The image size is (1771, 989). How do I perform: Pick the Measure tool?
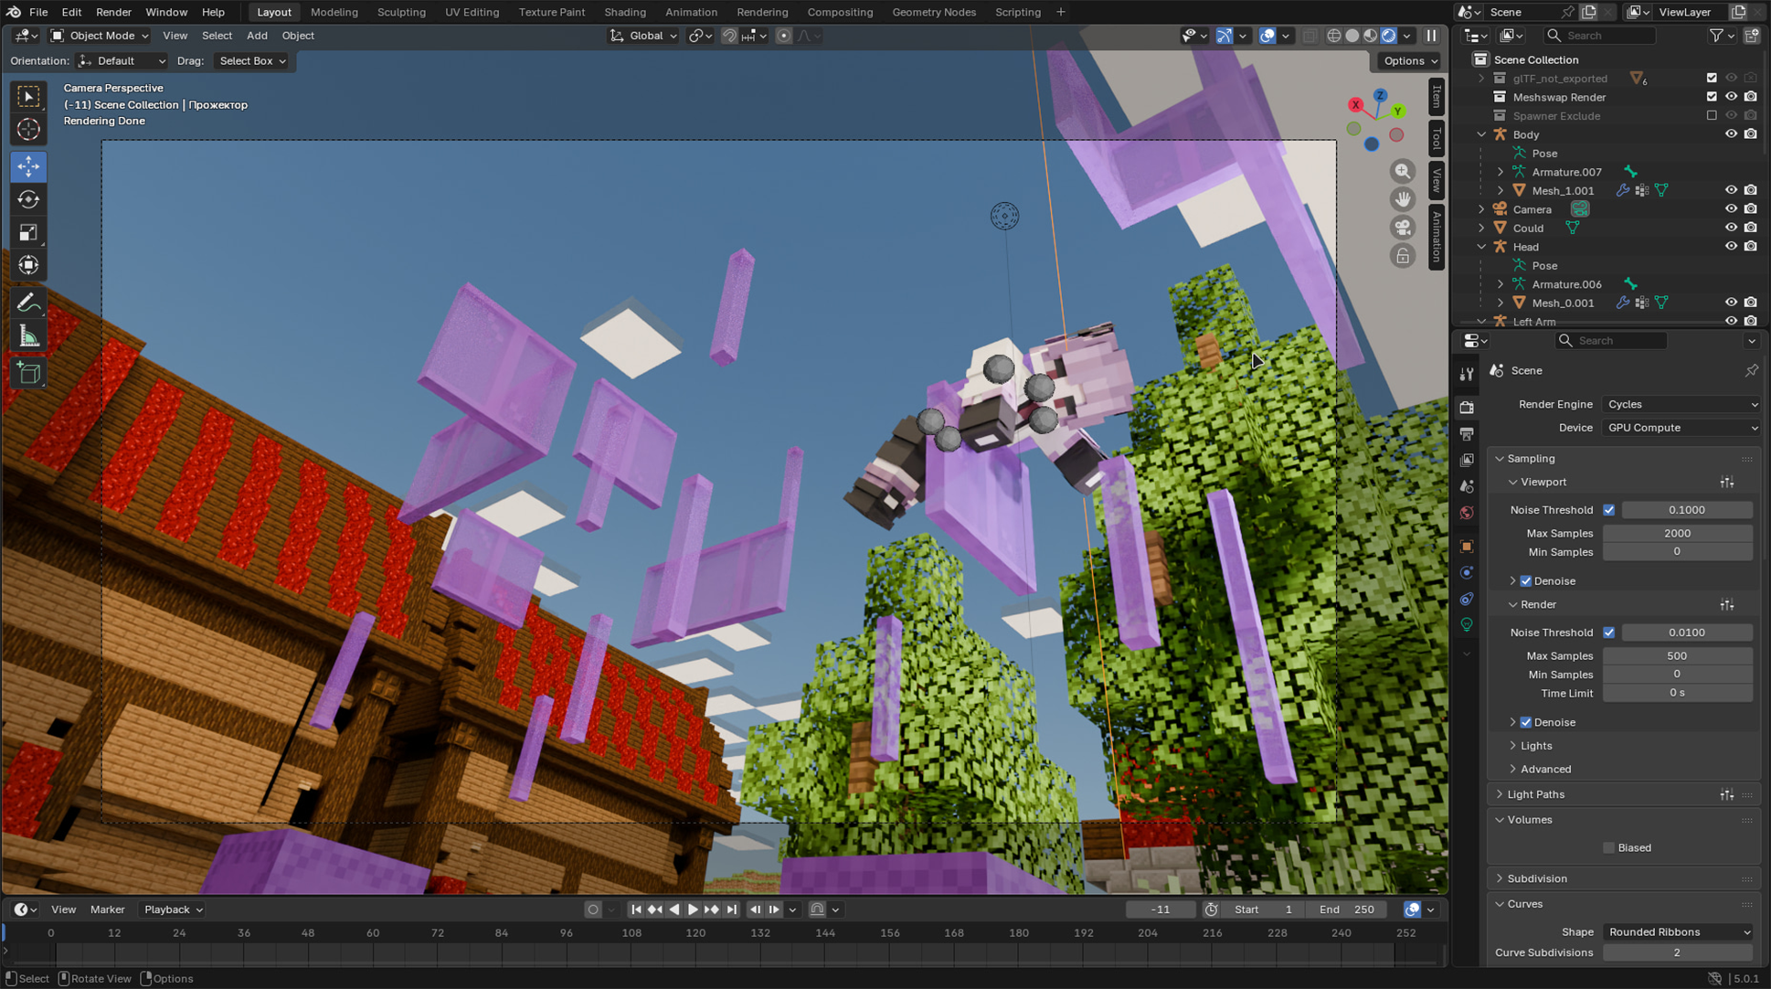(28, 336)
